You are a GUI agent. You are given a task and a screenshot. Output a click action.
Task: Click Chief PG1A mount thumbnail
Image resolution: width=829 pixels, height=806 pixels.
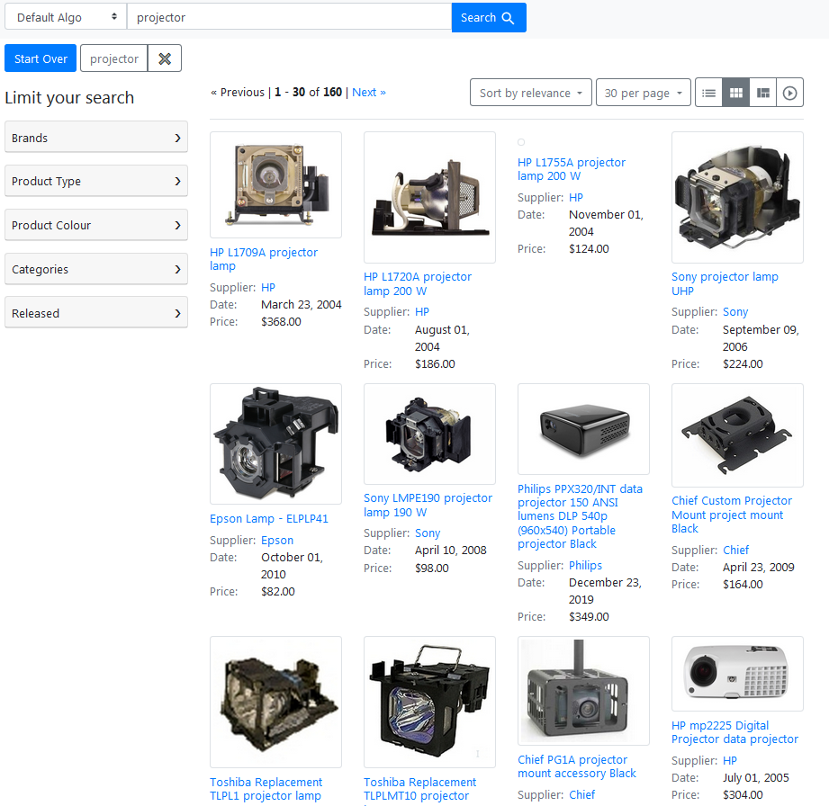coord(583,691)
